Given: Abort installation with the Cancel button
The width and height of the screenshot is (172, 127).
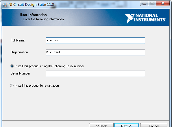Looking at the screenshot, I should pos(154,125).
